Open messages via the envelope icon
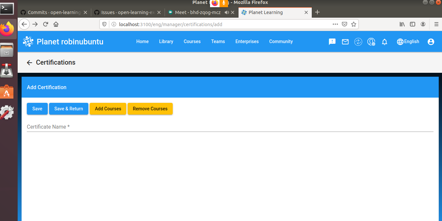 345,41
